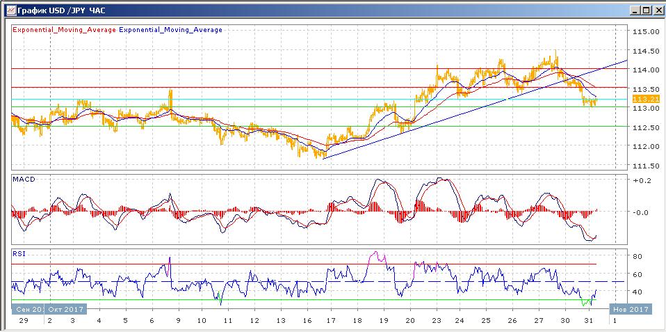
Task: Click the MACD panel label
Action: 24,180
